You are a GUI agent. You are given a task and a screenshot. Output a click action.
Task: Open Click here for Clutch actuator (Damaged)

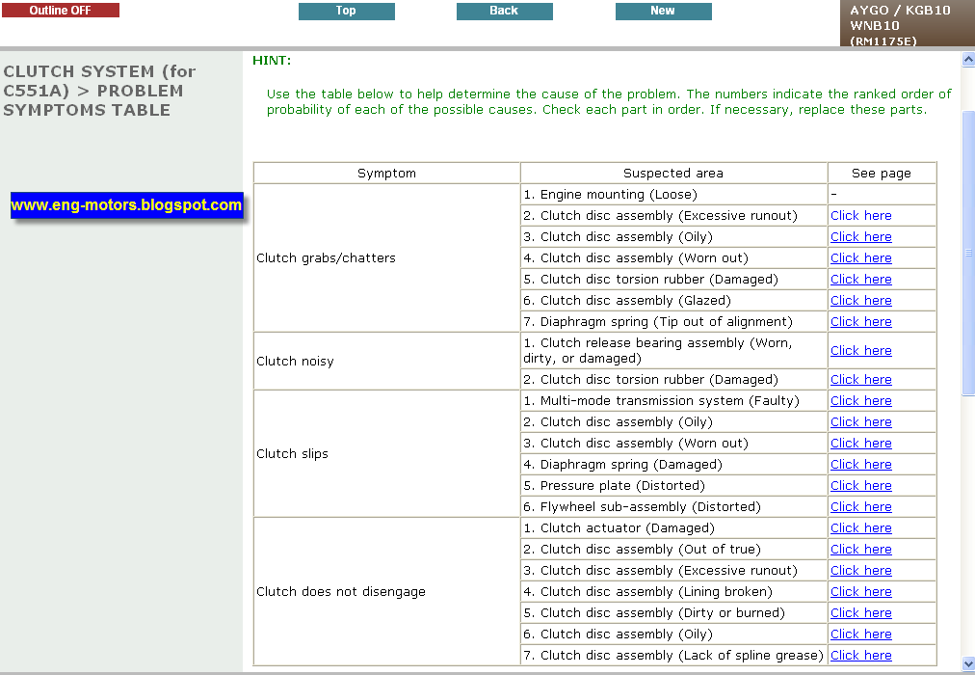click(x=860, y=526)
